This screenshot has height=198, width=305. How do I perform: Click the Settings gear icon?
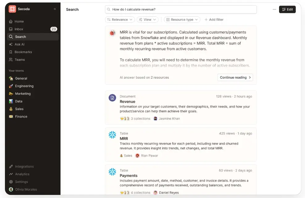(11, 182)
